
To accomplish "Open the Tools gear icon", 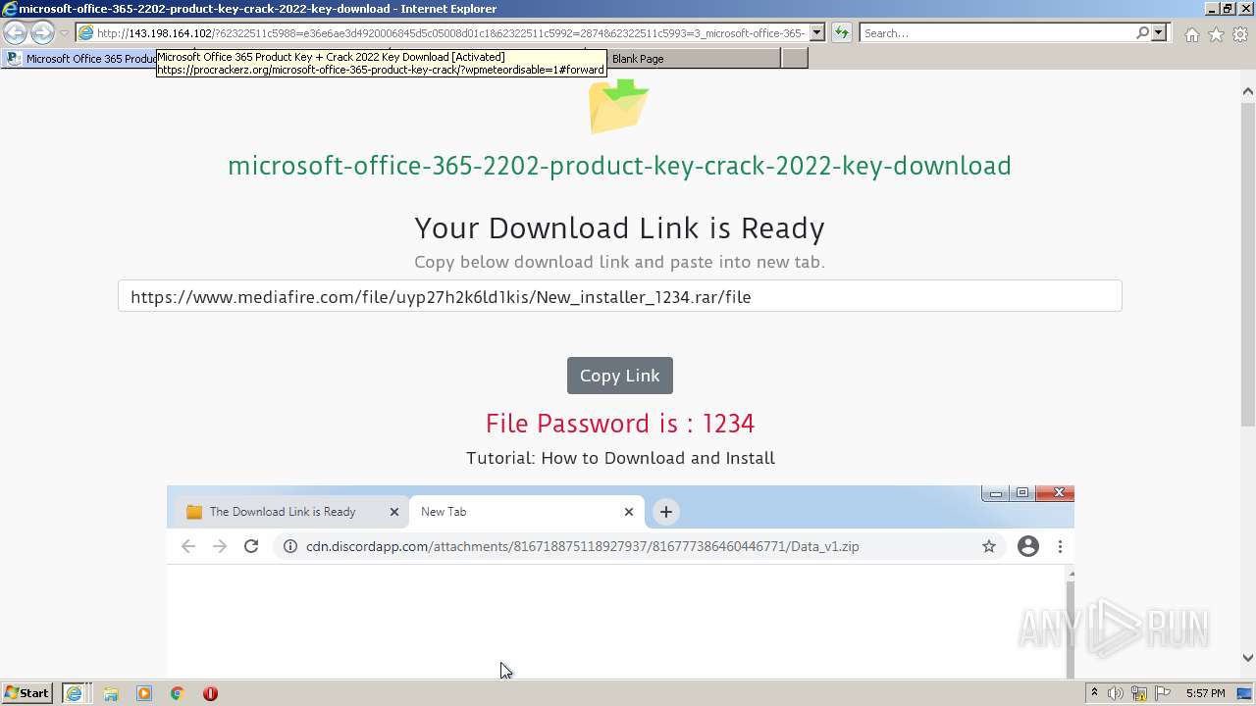I will click(1240, 34).
